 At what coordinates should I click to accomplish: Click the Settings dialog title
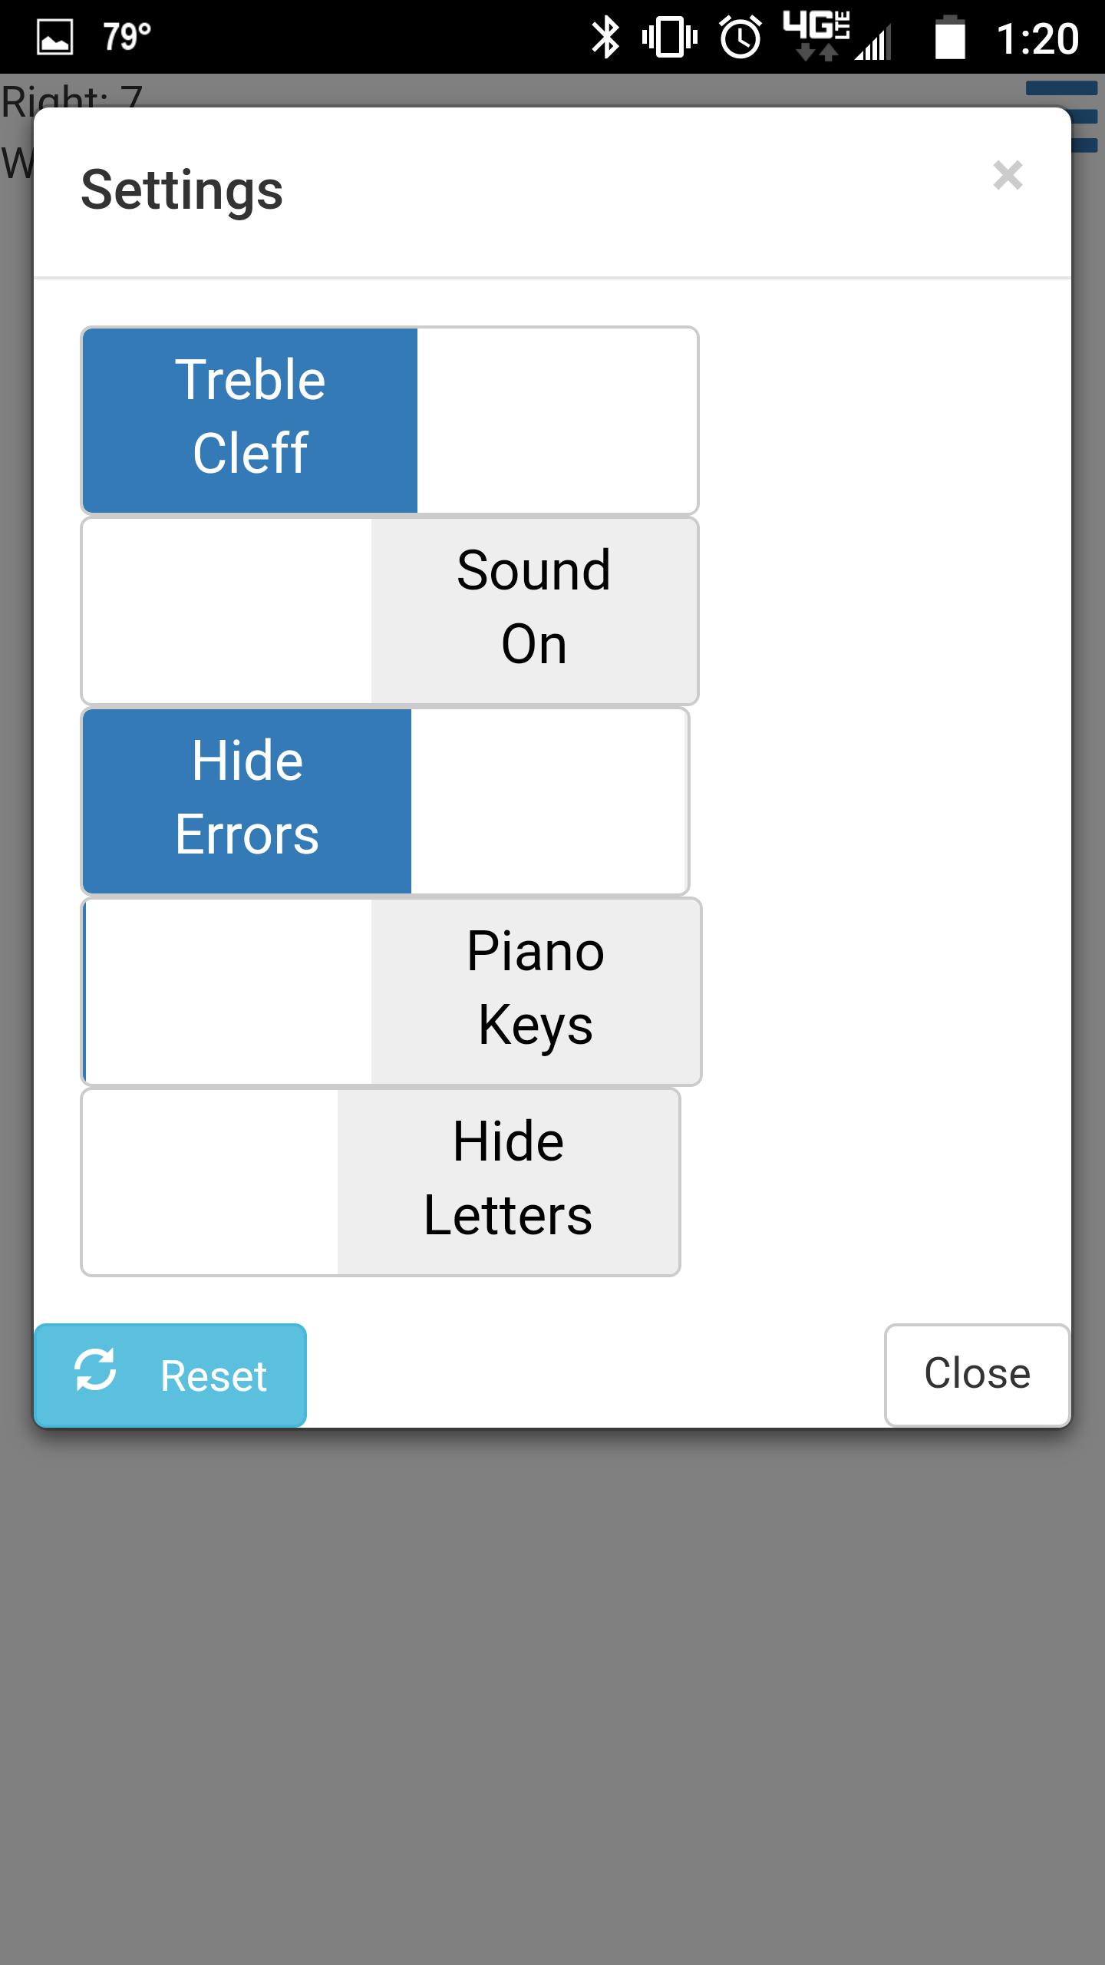182,190
